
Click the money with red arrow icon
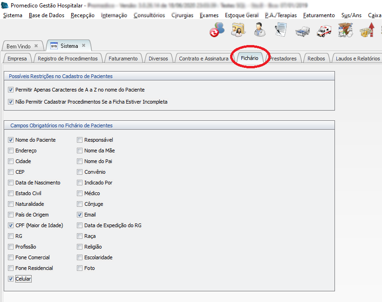click(367, 31)
